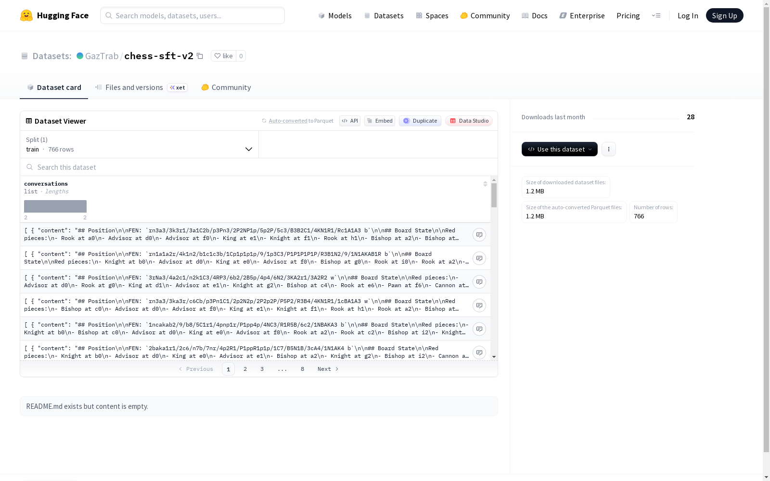The image size is (770, 481).
Task: Open the additional navigation menu icon
Action: pos(656,15)
